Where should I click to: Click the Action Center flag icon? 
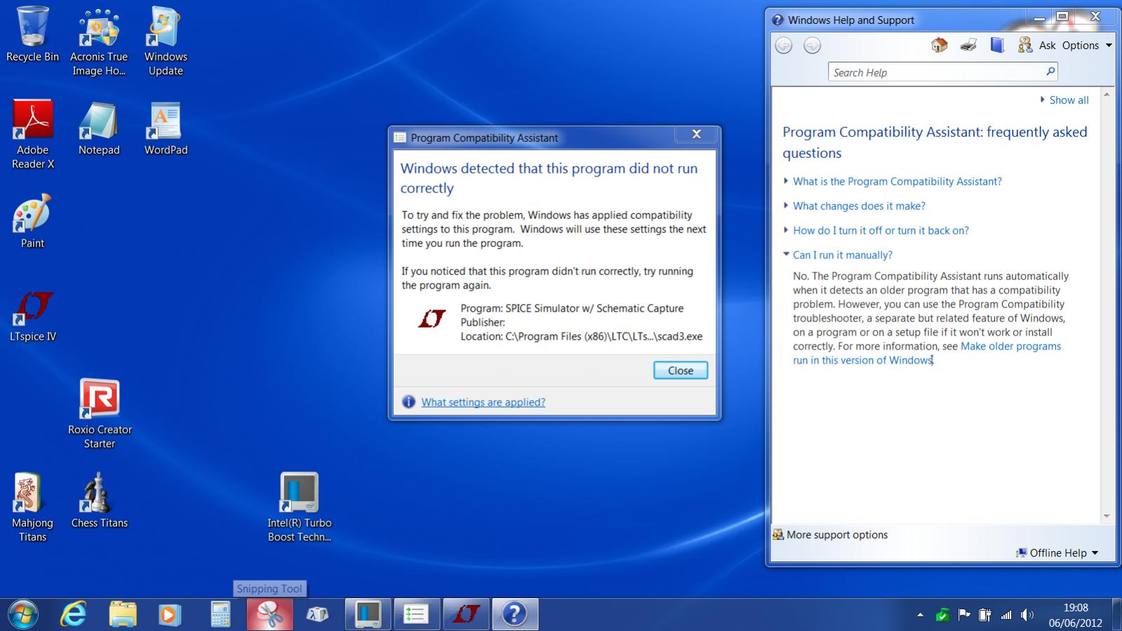(x=964, y=615)
